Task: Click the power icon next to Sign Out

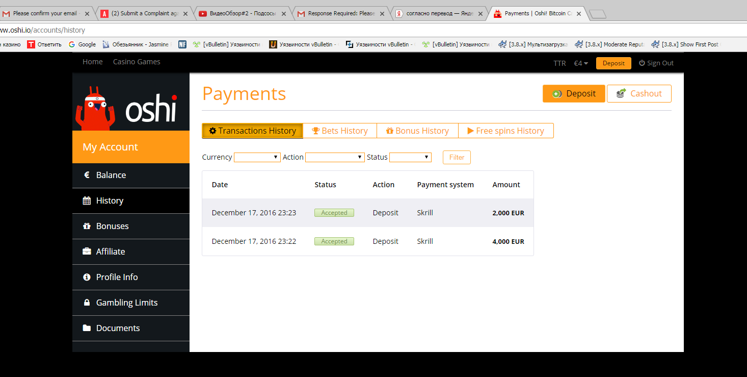Action: click(x=642, y=63)
